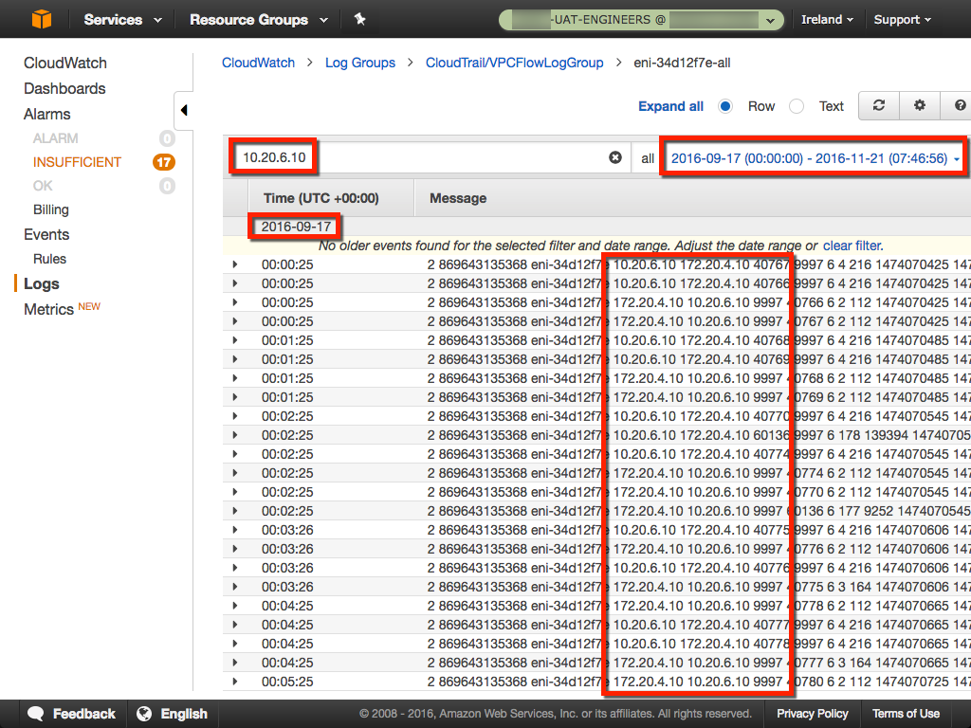This screenshot has height=728, width=971.
Task: Select the Row display radio button
Action: pyautogui.click(x=725, y=106)
